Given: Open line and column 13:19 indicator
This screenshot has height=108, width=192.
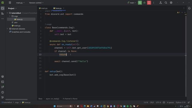Looking at the screenshot, I should click(x=146, y=102).
